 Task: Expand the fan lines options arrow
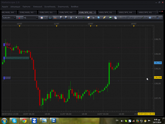(x=139, y=18)
